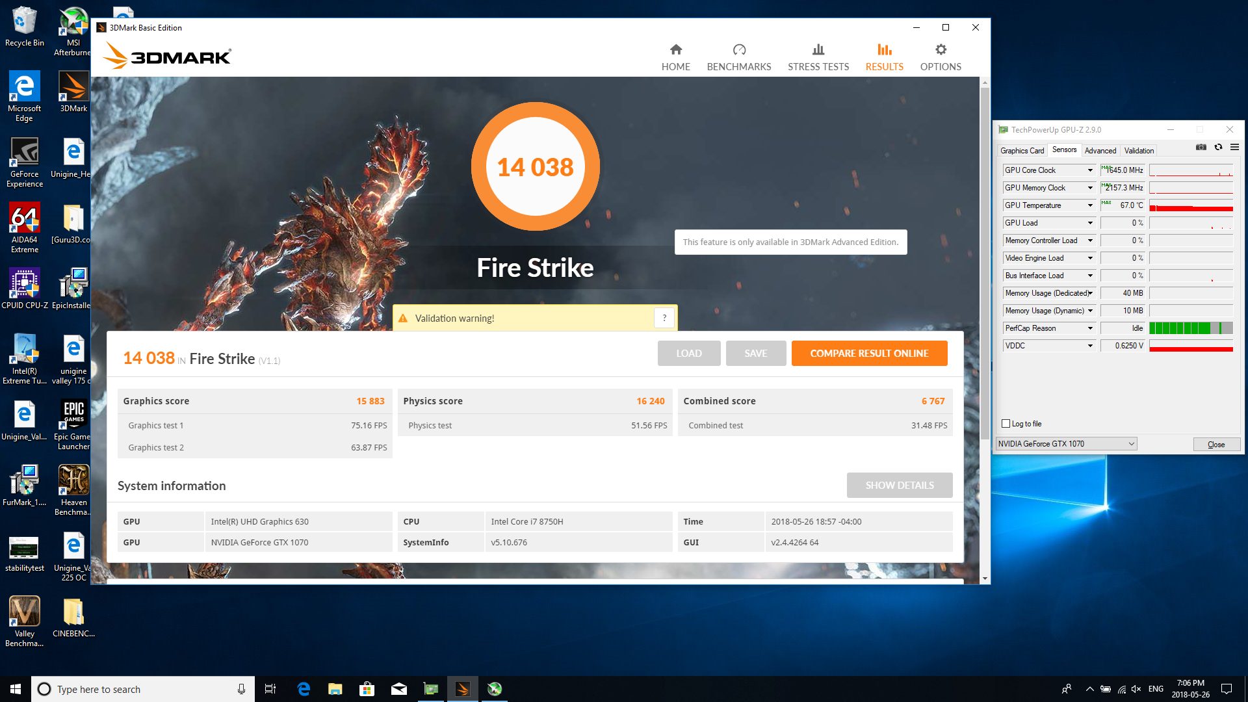Image resolution: width=1248 pixels, height=702 pixels.
Task: Switch to GPU-Z Graphics Card tab
Action: point(1022,151)
